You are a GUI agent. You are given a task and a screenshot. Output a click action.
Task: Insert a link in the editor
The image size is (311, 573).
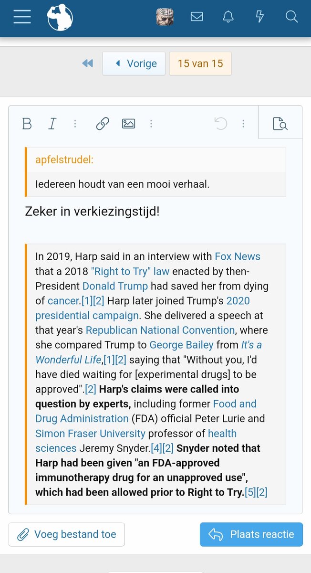click(103, 124)
